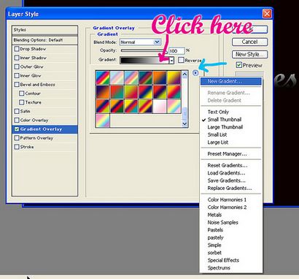Select the pastel gradient in the bottom row
Viewport: 299px width, 279px height.
[x=103, y=121]
